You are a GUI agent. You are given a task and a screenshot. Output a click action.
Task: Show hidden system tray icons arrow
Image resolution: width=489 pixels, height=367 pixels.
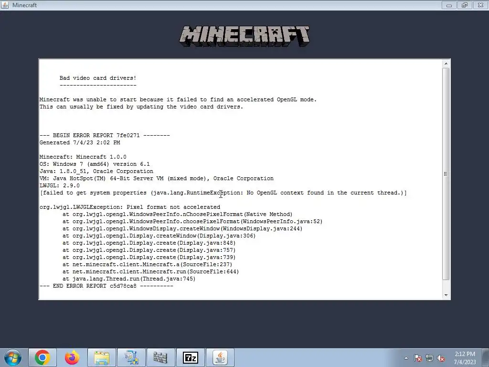click(406, 358)
